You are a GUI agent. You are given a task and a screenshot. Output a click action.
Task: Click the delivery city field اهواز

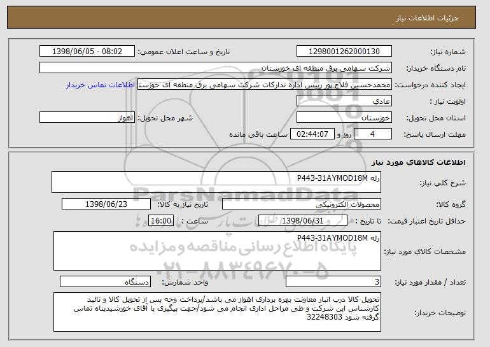click(87, 118)
